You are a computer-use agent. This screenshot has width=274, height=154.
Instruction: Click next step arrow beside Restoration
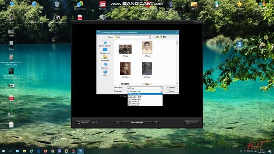[x=156, y=122]
